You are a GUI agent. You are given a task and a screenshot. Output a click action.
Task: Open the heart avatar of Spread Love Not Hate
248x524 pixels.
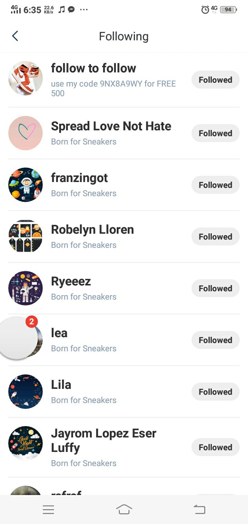pos(25,133)
